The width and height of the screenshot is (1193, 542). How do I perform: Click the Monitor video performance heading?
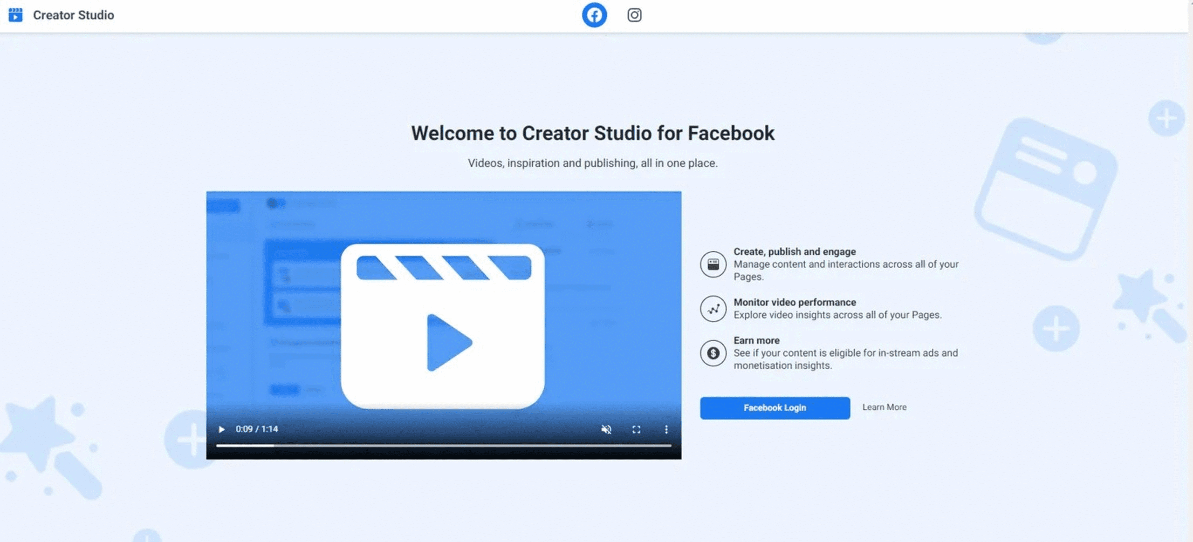point(795,302)
